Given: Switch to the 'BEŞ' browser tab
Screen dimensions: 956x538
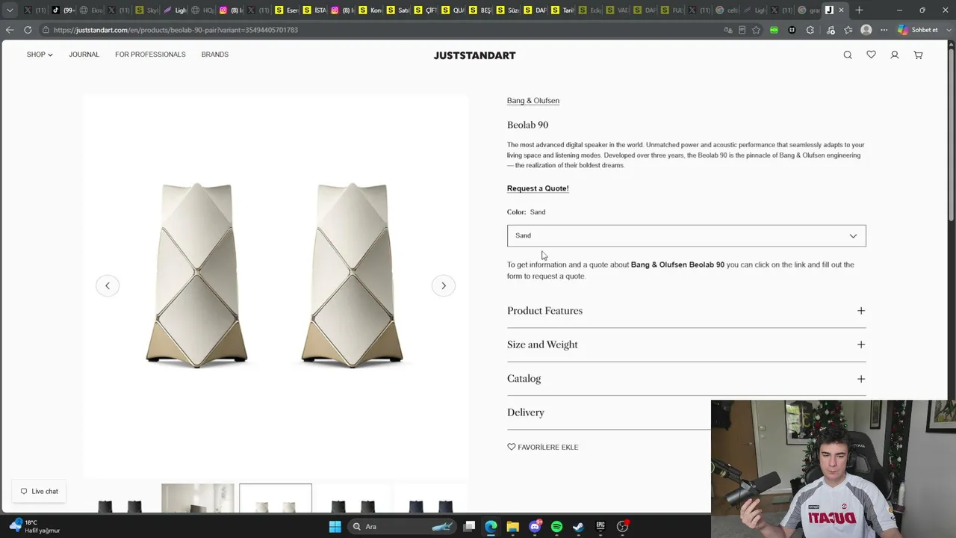Looking at the screenshot, I should click(481, 10).
